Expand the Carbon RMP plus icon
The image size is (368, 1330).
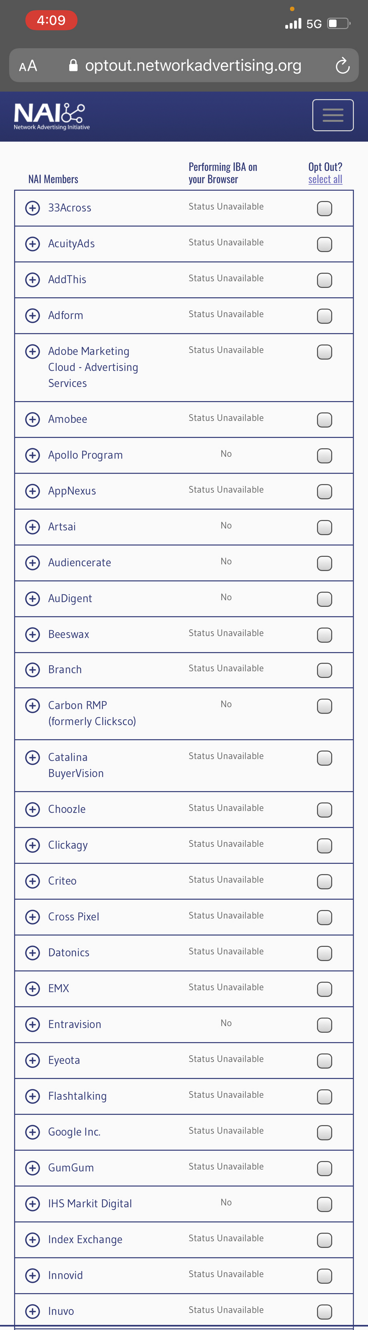point(32,705)
